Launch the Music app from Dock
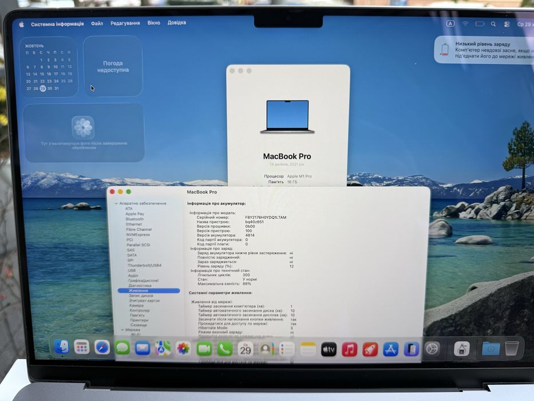 (349, 349)
